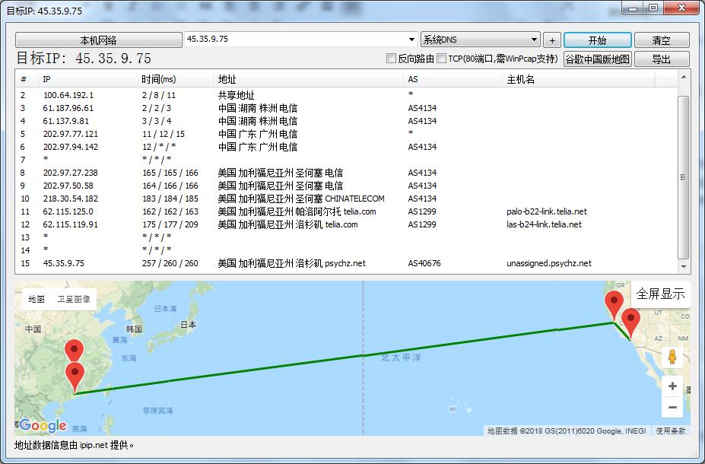
Task: Click the Zhuzhou Hunan map marker pin
Action: [x=74, y=351]
